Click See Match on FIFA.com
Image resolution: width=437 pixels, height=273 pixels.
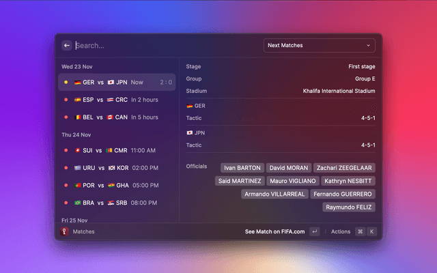[274, 231]
